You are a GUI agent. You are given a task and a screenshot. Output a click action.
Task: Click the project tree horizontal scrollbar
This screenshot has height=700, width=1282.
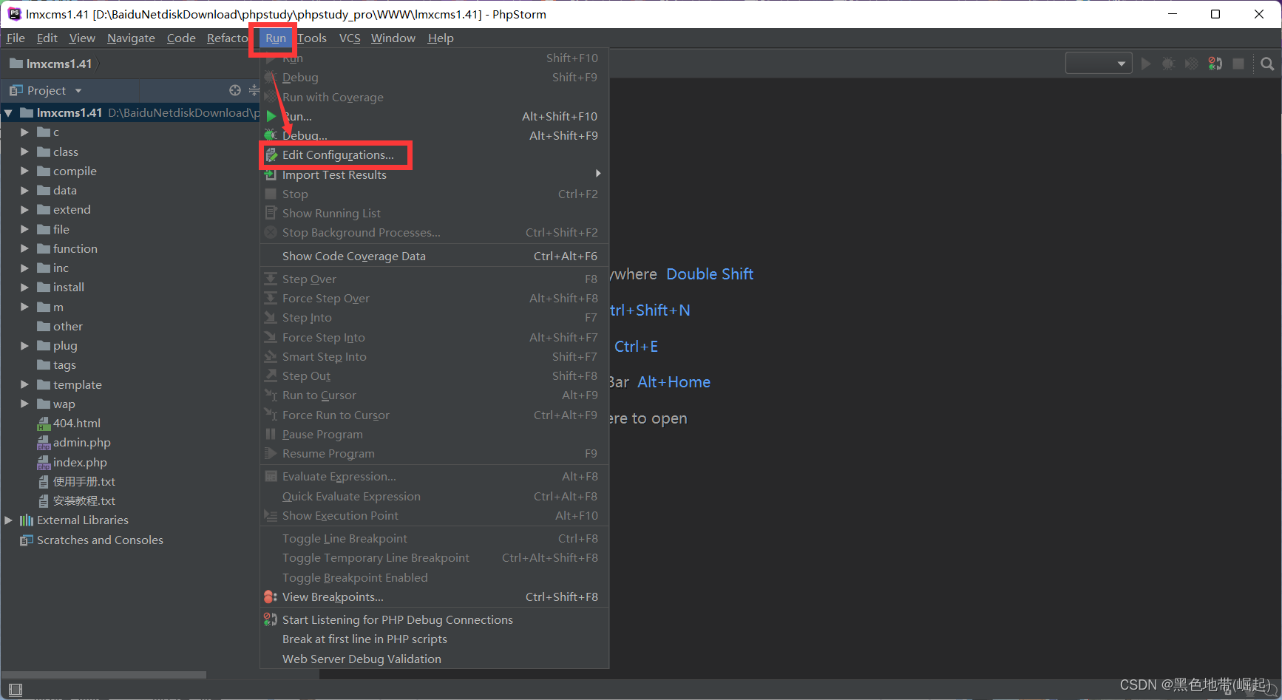[104, 674]
